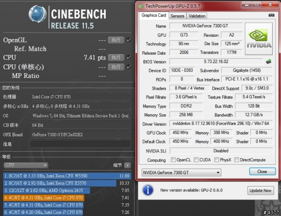Image resolution: width=281 pixels, height=216 pixels.
Task: Click the CPU score 7.41 pts
Action: click(95, 57)
